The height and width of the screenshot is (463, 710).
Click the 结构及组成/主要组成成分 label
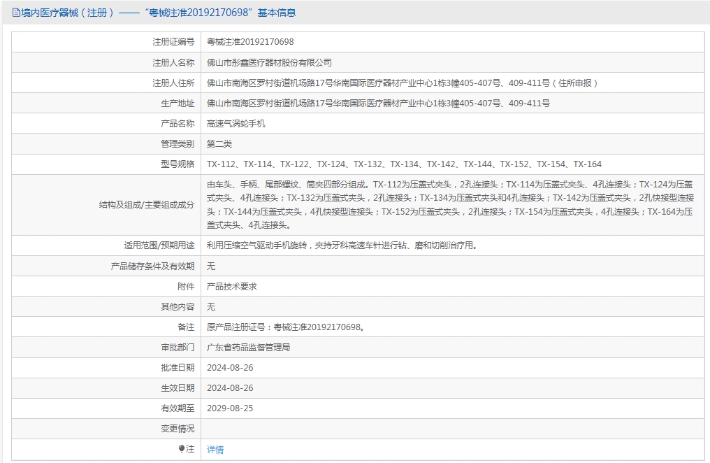(x=147, y=205)
